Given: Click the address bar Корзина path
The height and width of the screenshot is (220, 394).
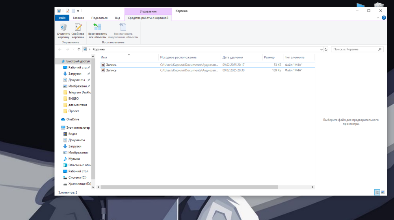Looking at the screenshot, I should pos(98,49).
